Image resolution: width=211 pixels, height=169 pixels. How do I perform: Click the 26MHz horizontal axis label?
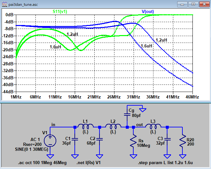114,97
